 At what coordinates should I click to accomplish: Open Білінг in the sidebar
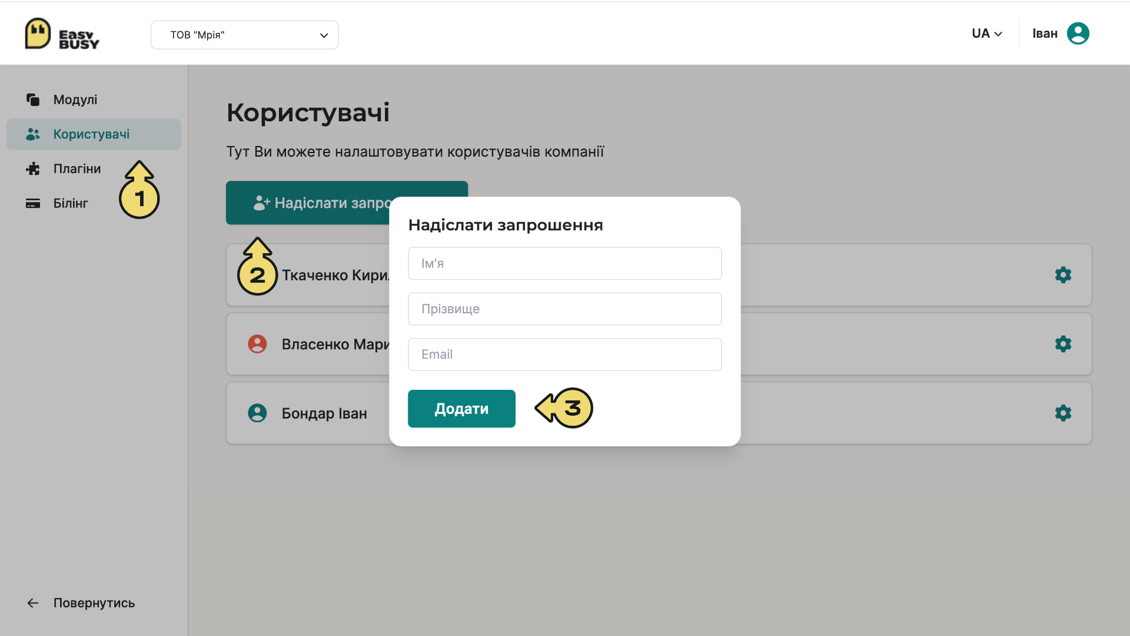pyautogui.click(x=94, y=203)
